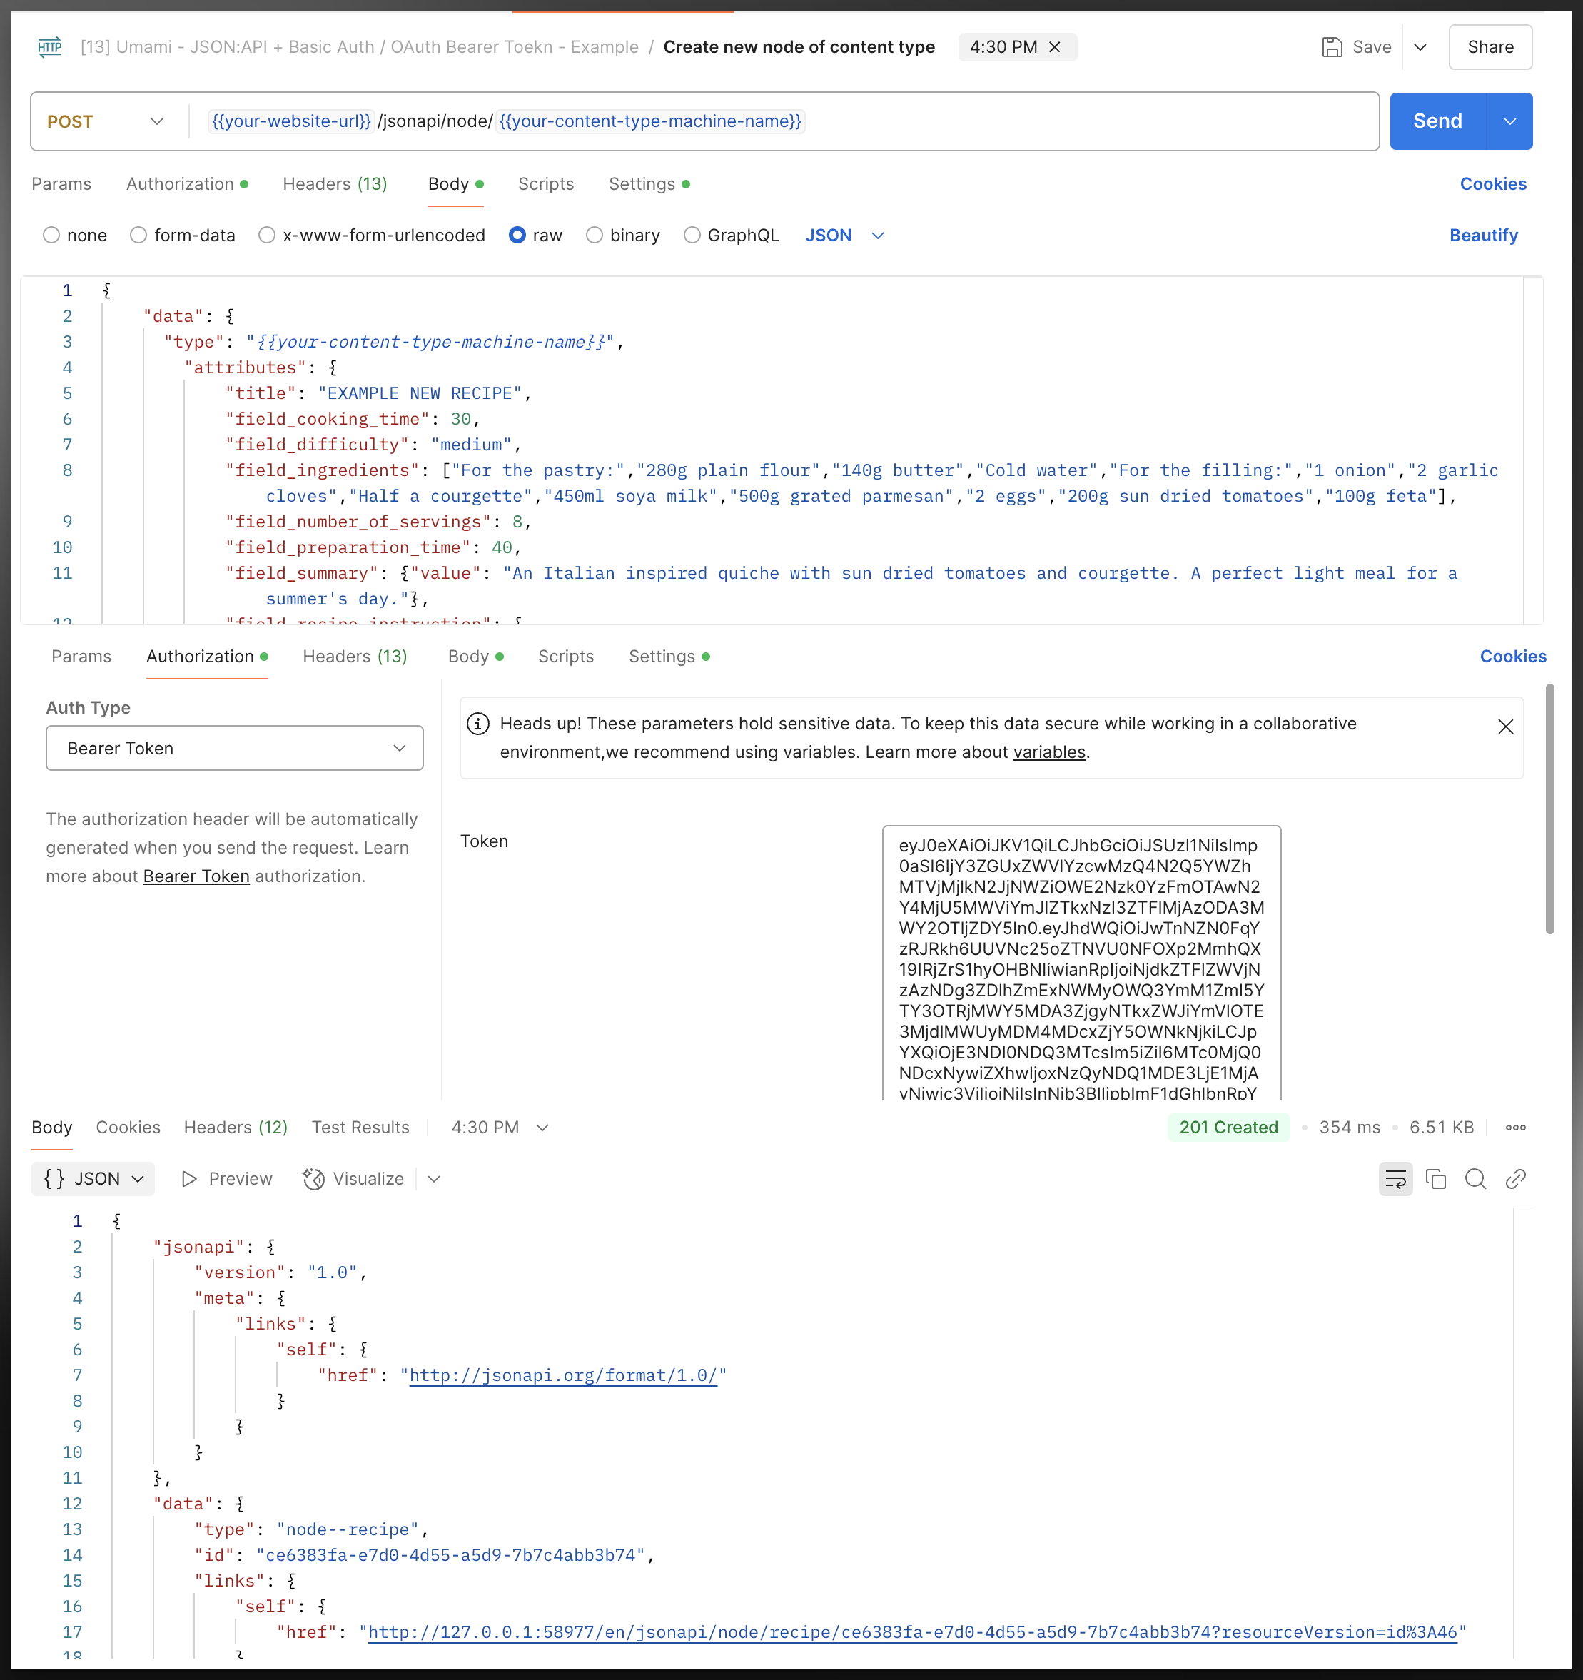1583x1680 pixels.
Task: Click inside the Token text field
Action: coord(1081,963)
